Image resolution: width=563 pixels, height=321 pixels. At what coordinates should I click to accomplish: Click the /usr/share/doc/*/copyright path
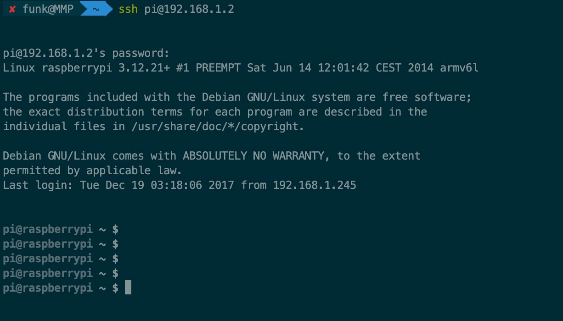pos(217,127)
